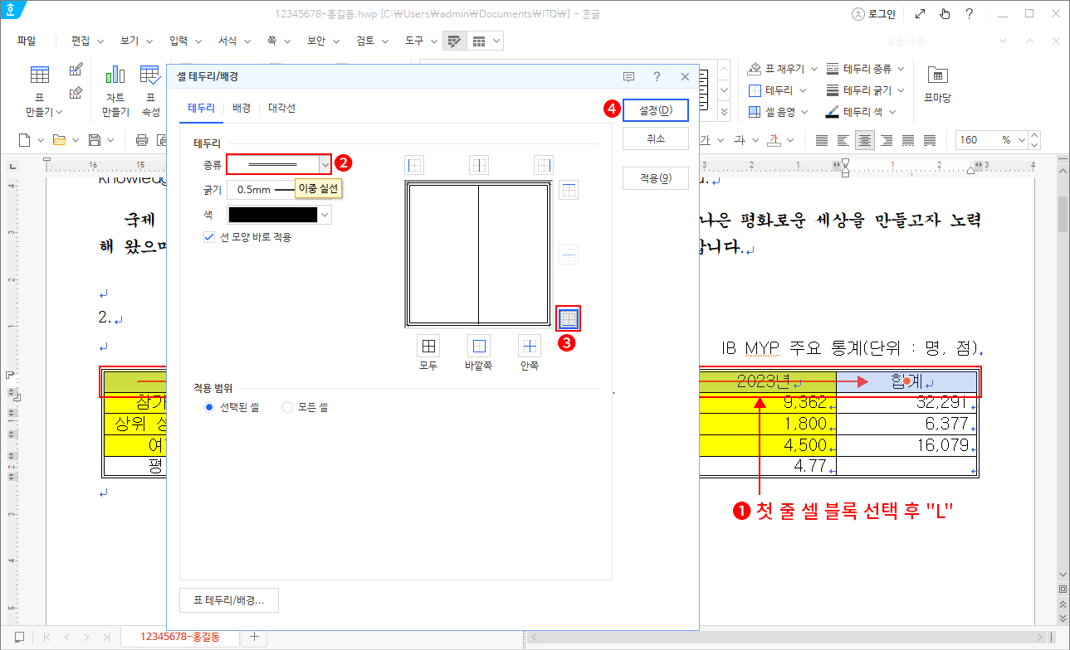Click the top border icon beside preview

tap(569, 191)
